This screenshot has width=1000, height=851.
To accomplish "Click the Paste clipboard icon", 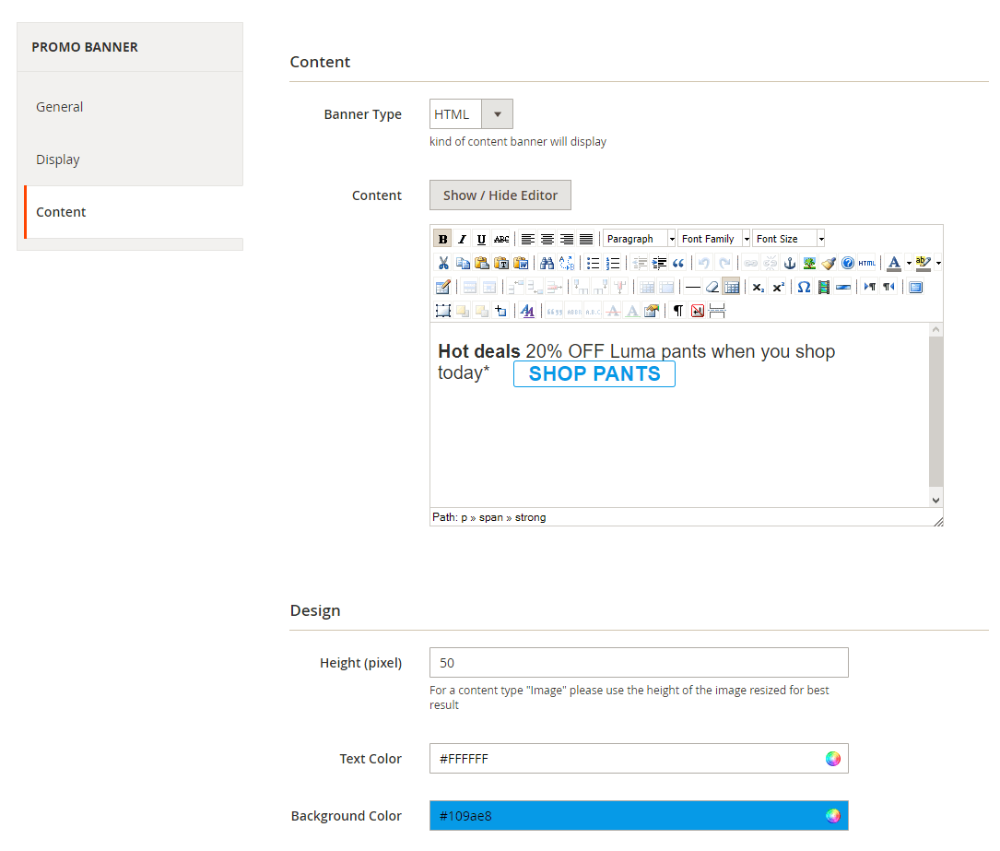I will tap(482, 263).
